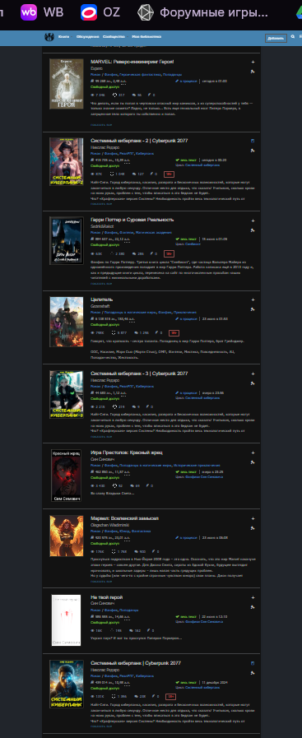This screenshot has height=738, width=302.
Task: Expand the Марвел: Вселенский замысел description
Action: [101, 582]
